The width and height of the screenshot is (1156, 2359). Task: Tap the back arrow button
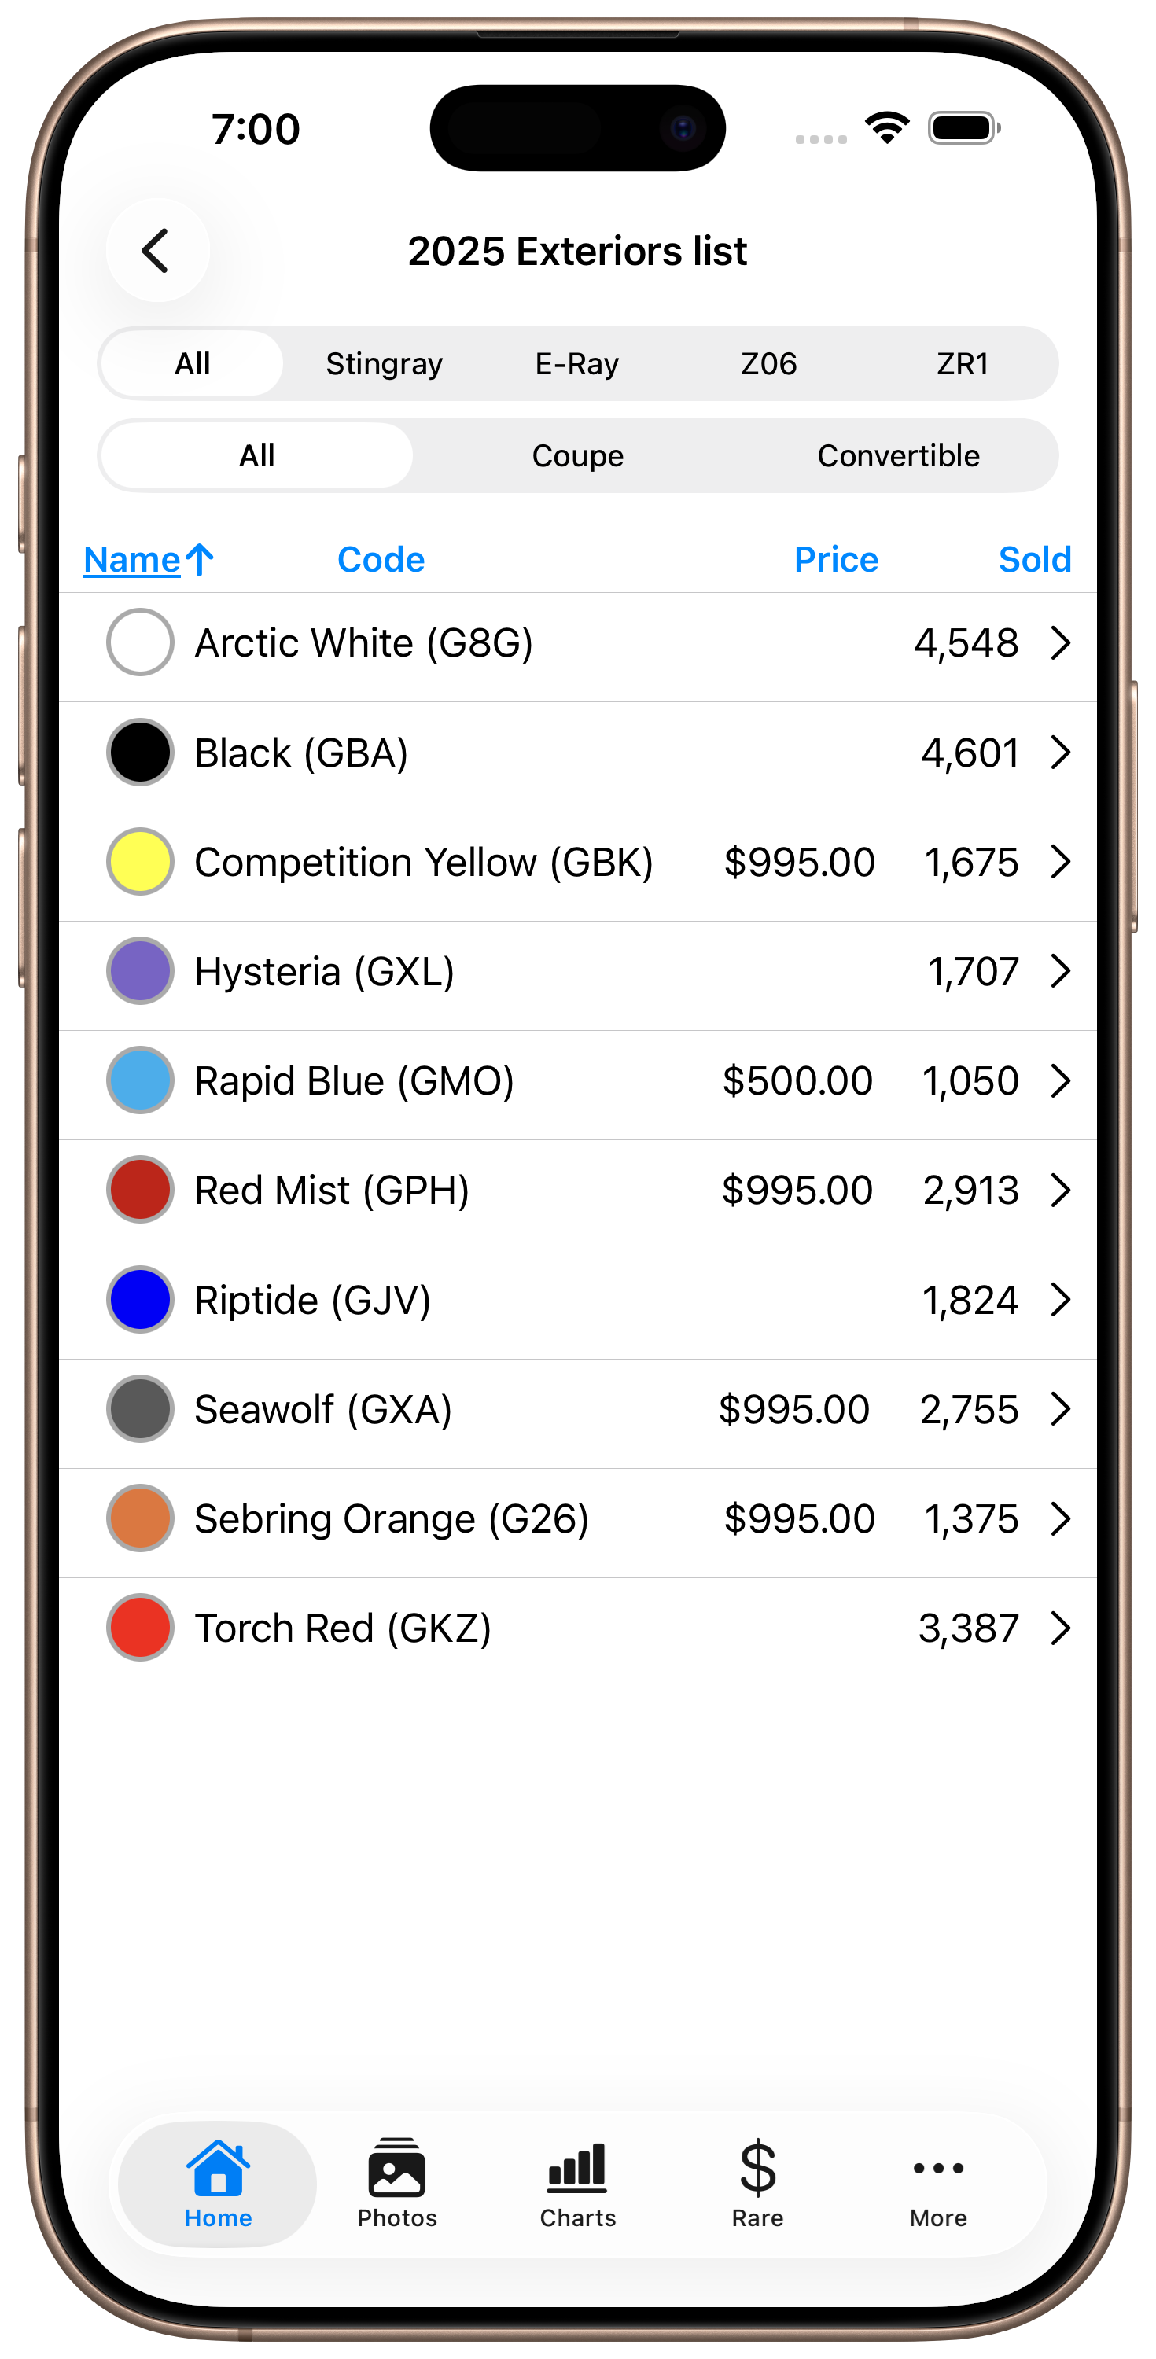coord(156,250)
